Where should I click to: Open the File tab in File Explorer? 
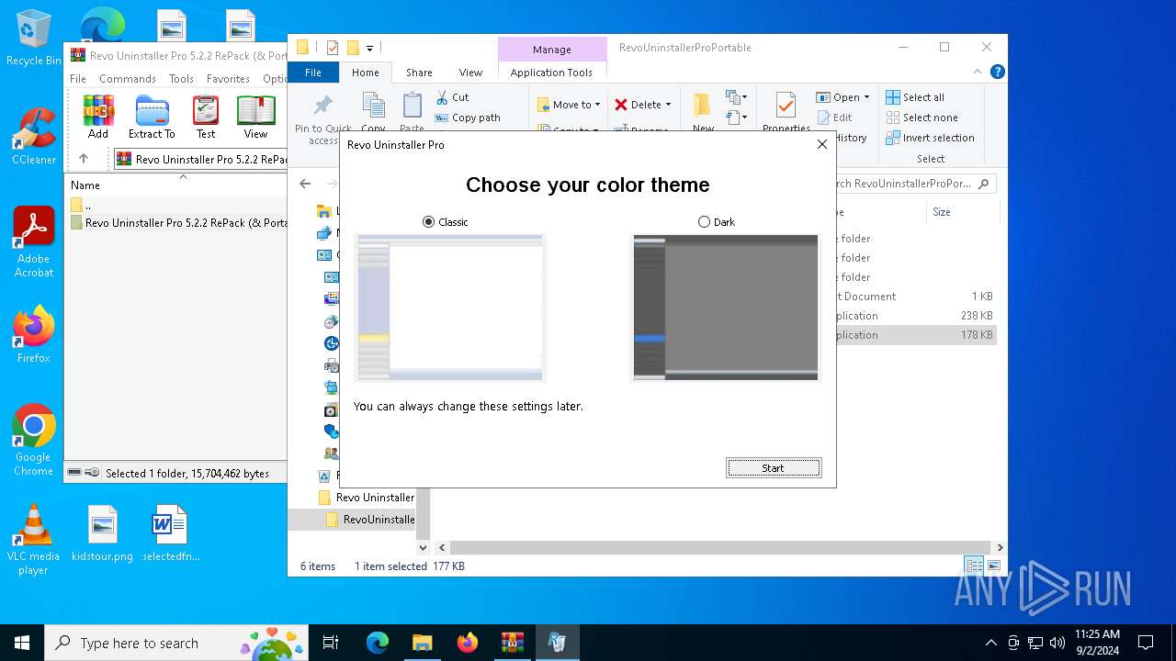tap(313, 73)
